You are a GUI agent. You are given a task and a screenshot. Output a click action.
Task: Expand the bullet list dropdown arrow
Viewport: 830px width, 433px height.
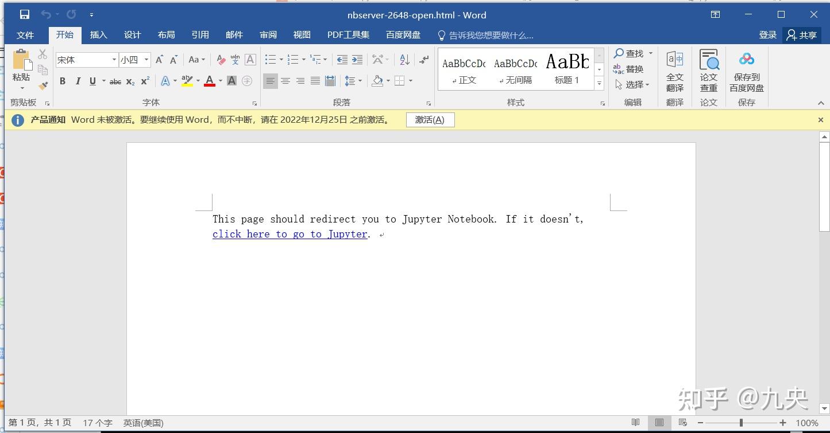pyautogui.click(x=281, y=60)
